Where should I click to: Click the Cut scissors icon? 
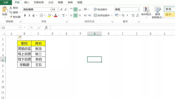(11, 8)
